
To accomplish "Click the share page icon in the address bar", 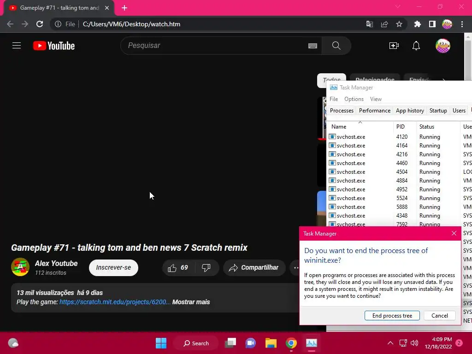I will coord(384,24).
